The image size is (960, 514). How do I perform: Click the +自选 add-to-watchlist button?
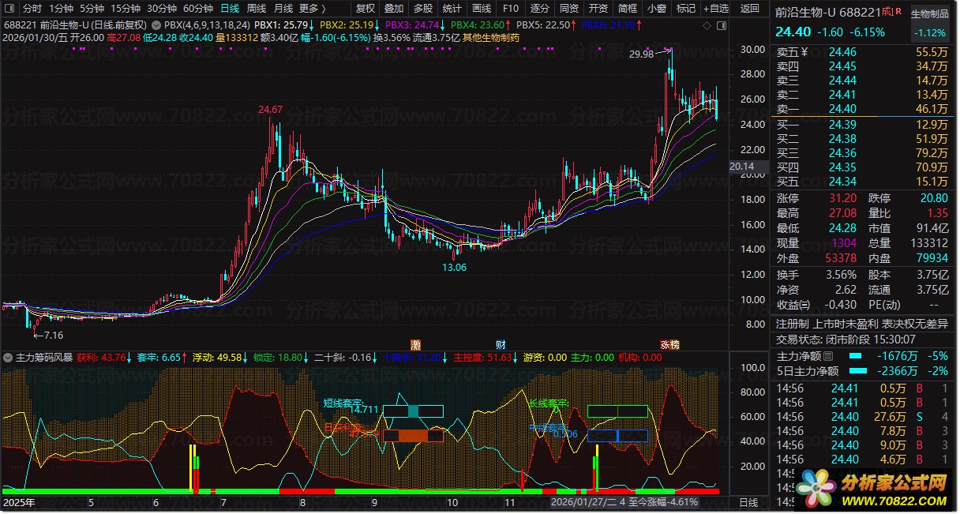click(715, 9)
